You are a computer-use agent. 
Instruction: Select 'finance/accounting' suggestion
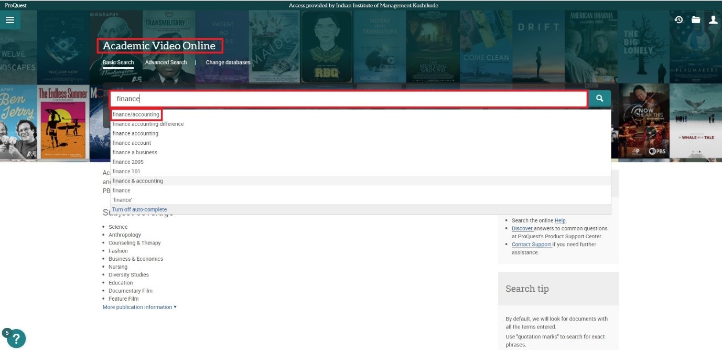[x=136, y=114]
